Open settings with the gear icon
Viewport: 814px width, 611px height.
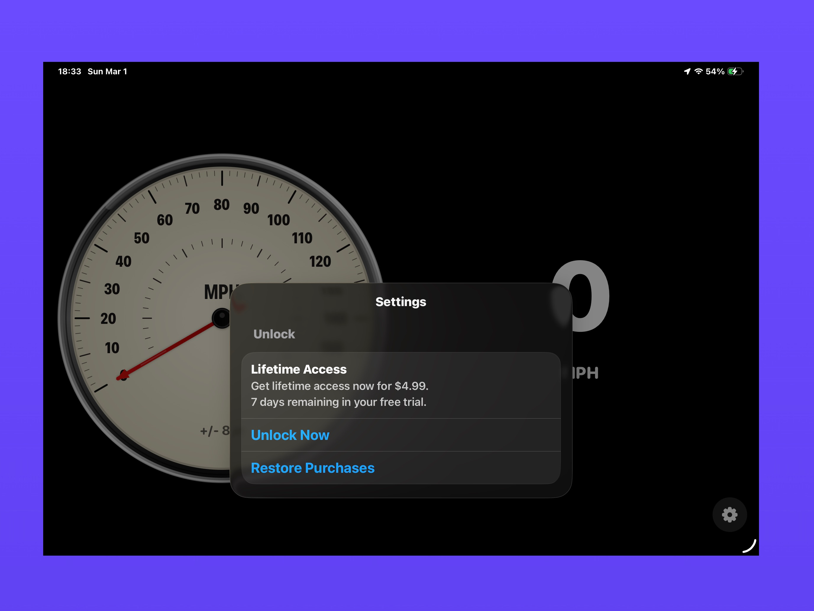point(729,514)
